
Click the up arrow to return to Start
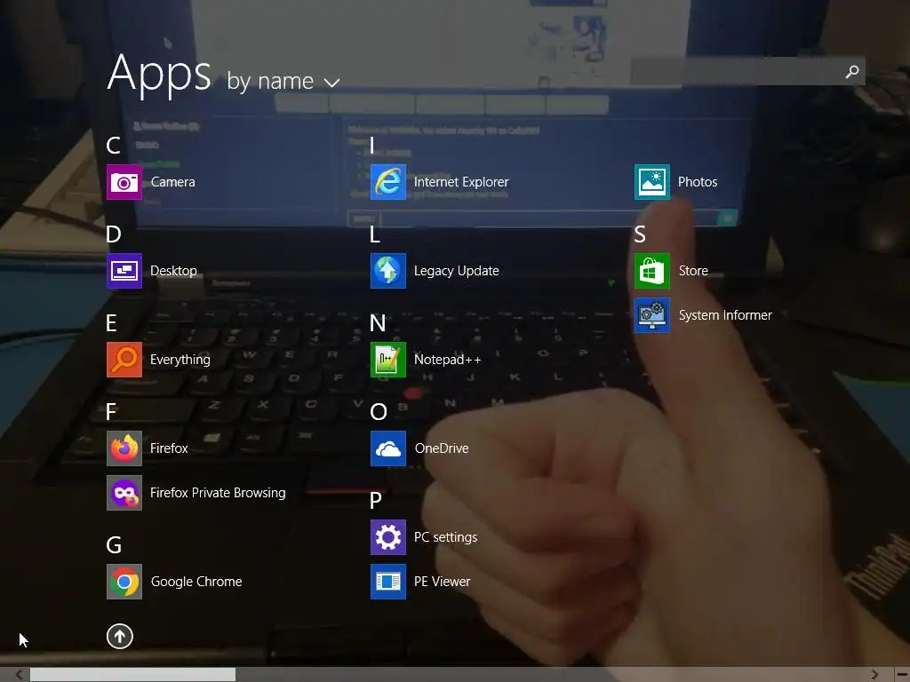pyautogui.click(x=120, y=636)
